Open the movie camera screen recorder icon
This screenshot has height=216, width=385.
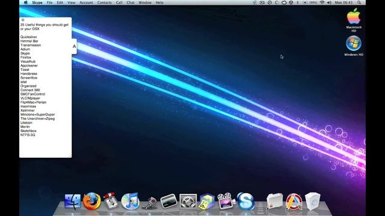(226, 202)
